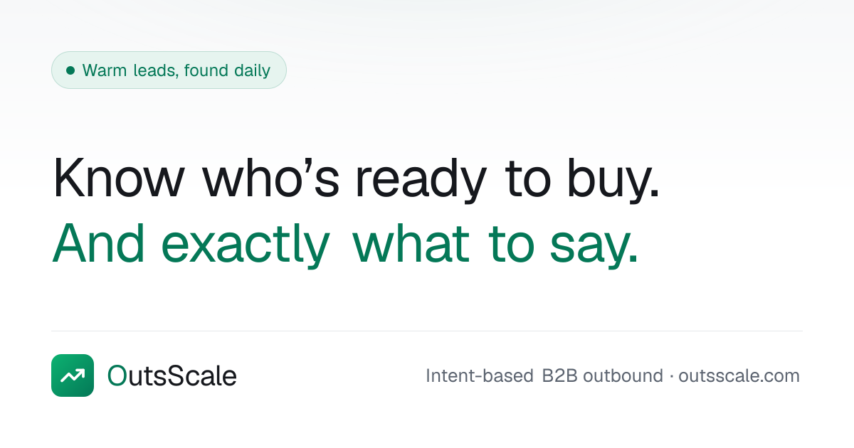Click the green OutsScale trending-arrow logo icon
854x448 pixels.
[x=73, y=375]
